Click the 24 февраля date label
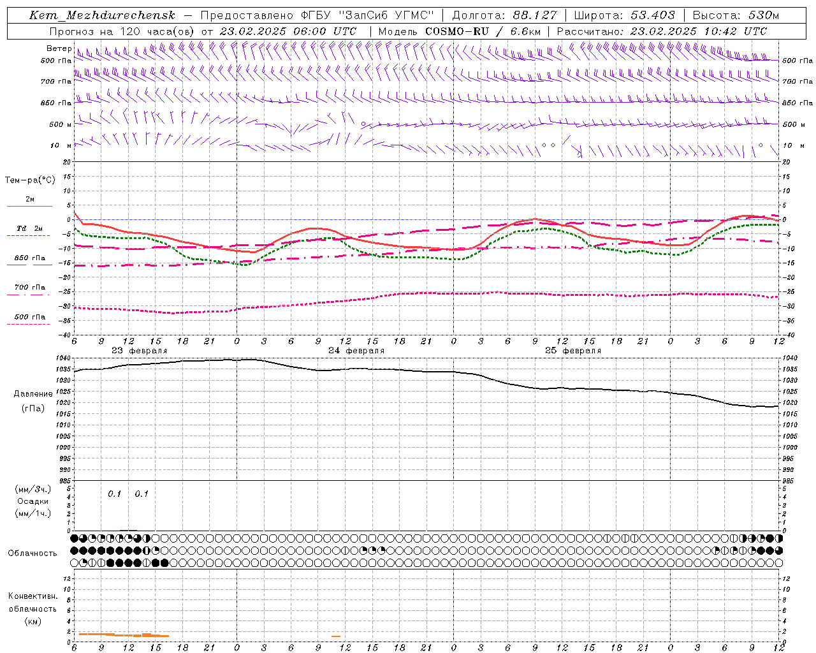 point(356,351)
